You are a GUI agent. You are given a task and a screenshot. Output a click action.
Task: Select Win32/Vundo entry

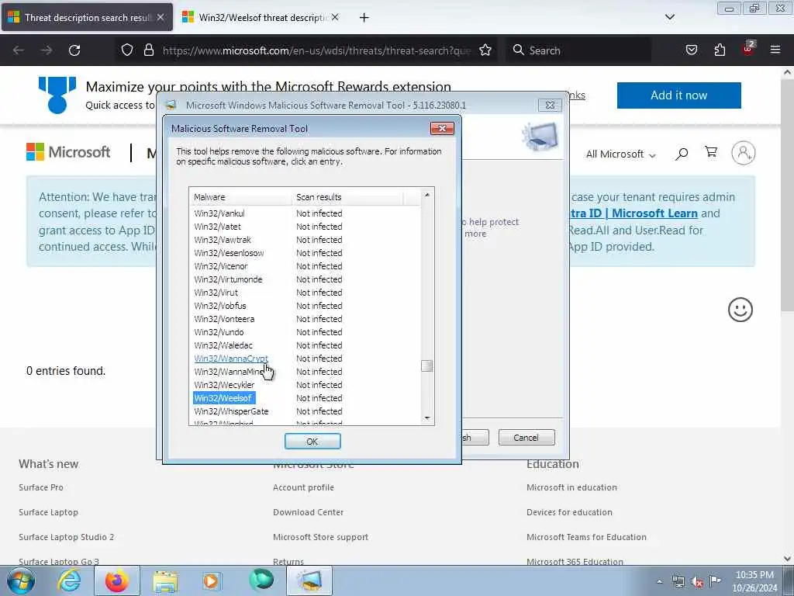click(x=219, y=332)
